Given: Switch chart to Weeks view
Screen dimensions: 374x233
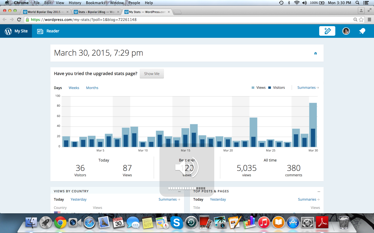Looking at the screenshot, I should point(74,88).
